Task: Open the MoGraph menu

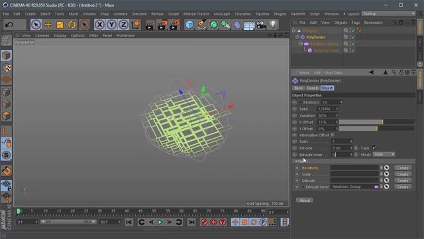Action: pyautogui.click(x=222, y=14)
